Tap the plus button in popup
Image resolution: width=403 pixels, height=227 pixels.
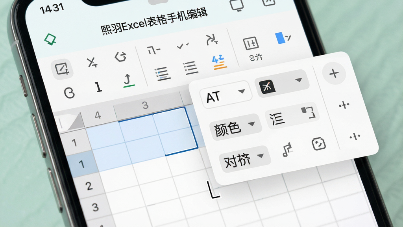click(334, 73)
